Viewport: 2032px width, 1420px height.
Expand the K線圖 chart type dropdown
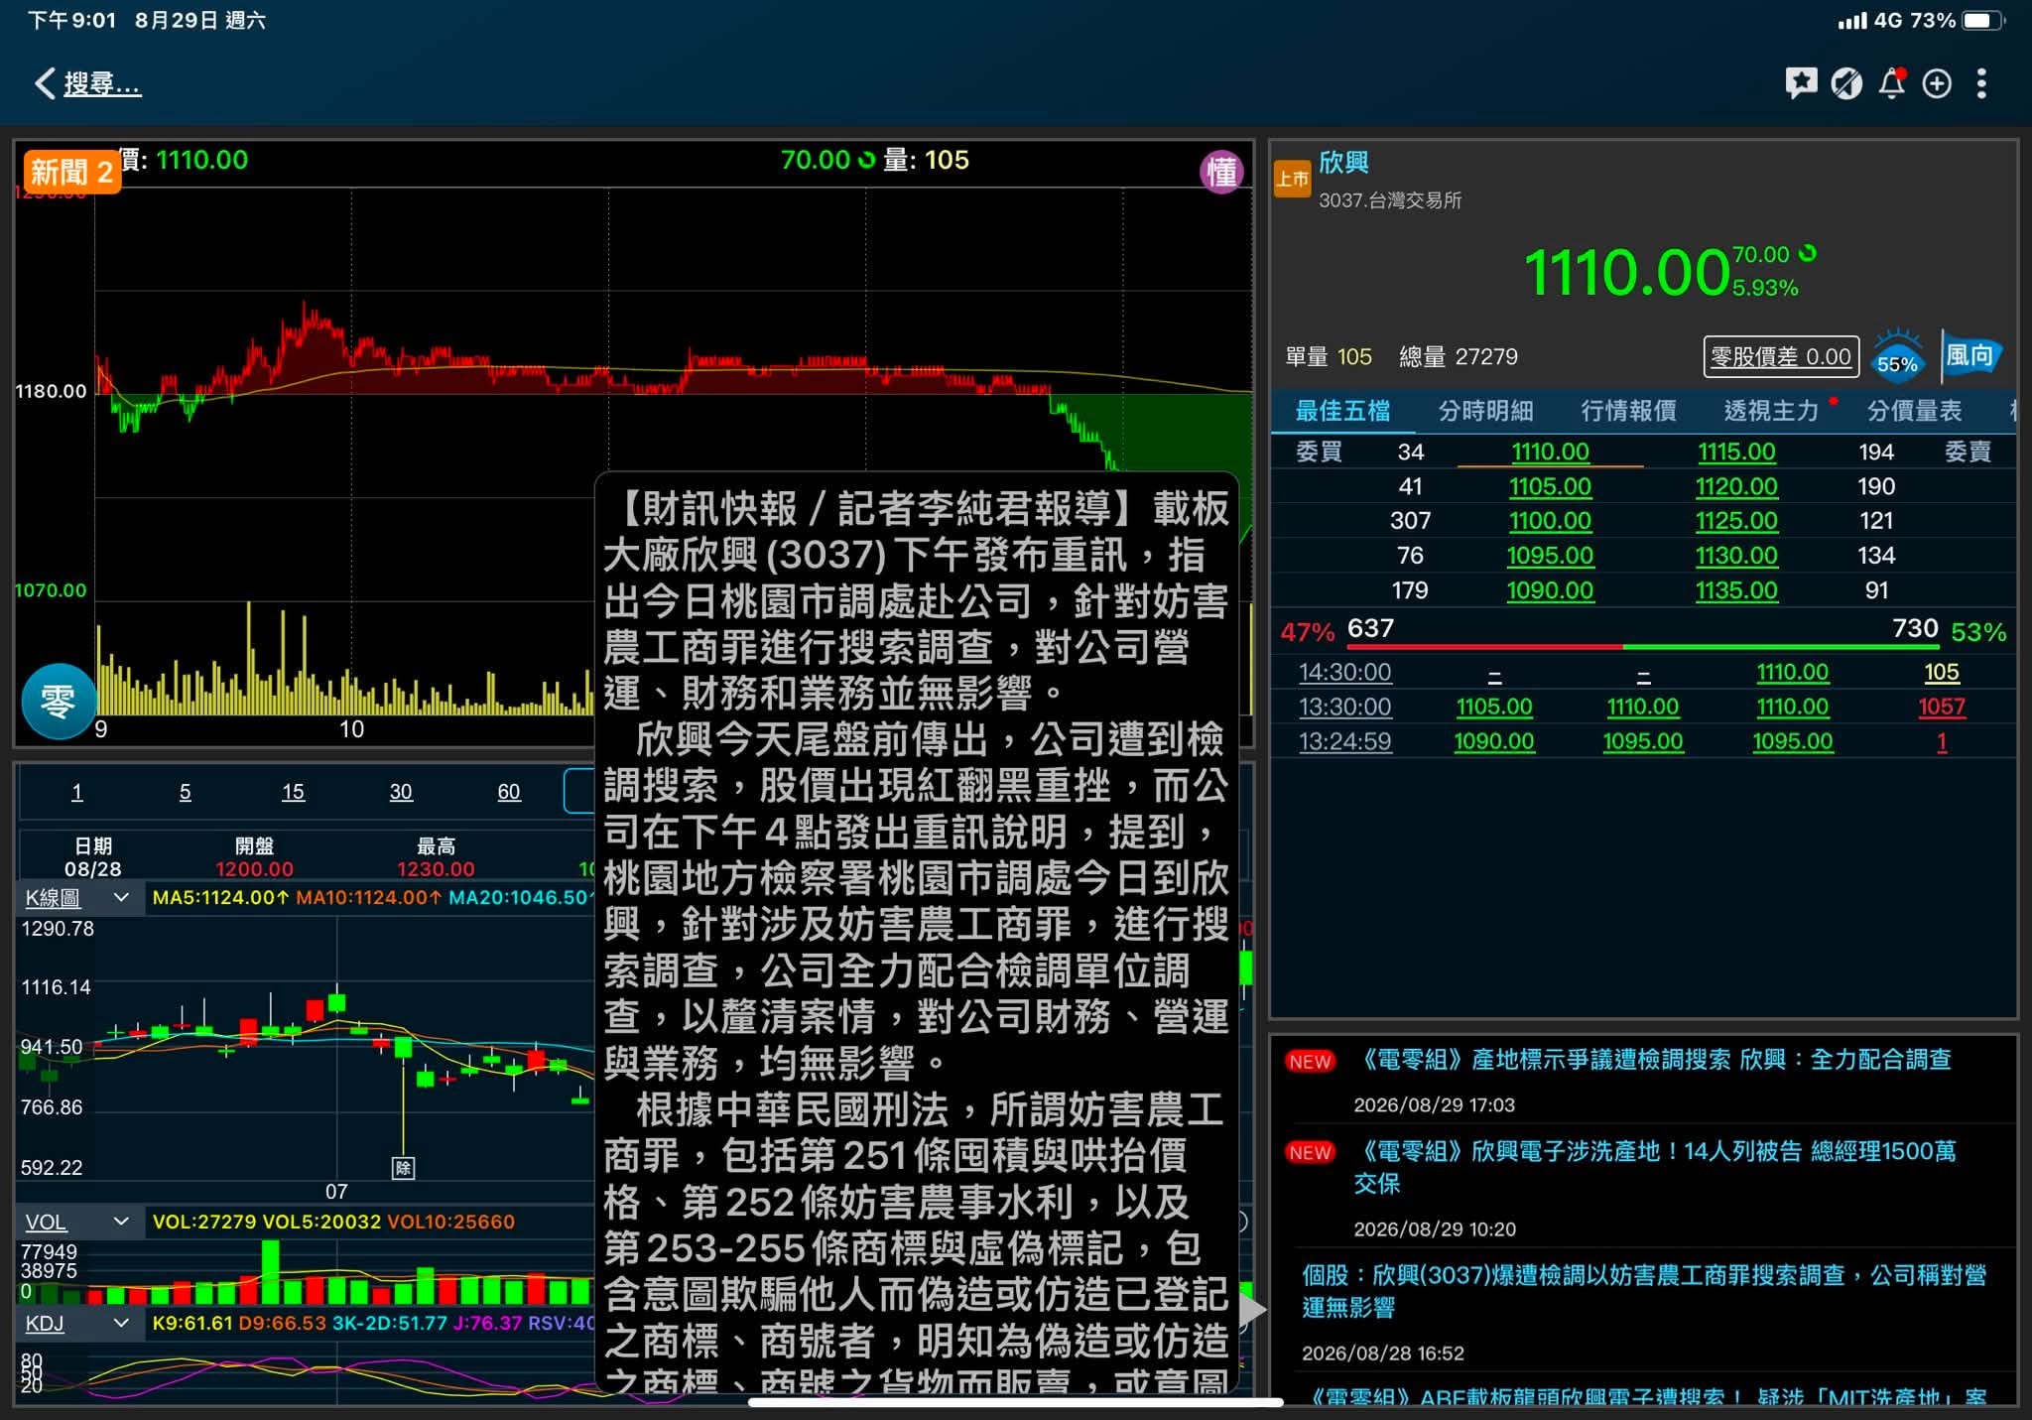coord(78,898)
